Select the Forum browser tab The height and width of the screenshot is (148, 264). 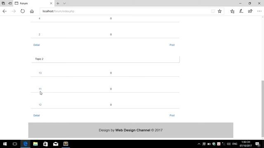tap(33, 3)
